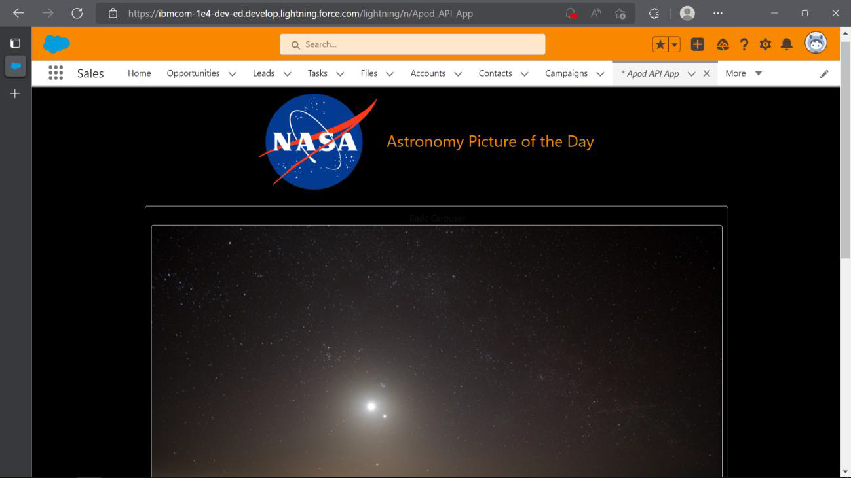This screenshot has width=851, height=478.
Task: Open the Guidance Center trailhead icon
Action: point(723,44)
